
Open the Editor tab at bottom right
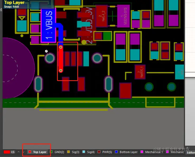pyautogui.click(x=191, y=153)
